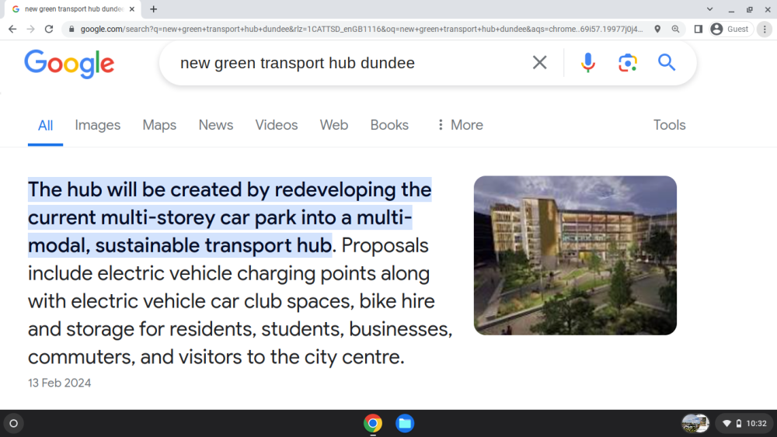Image resolution: width=777 pixels, height=437 pixels.
Task: Expand the More search filters menu
Action: click(460, 125)
